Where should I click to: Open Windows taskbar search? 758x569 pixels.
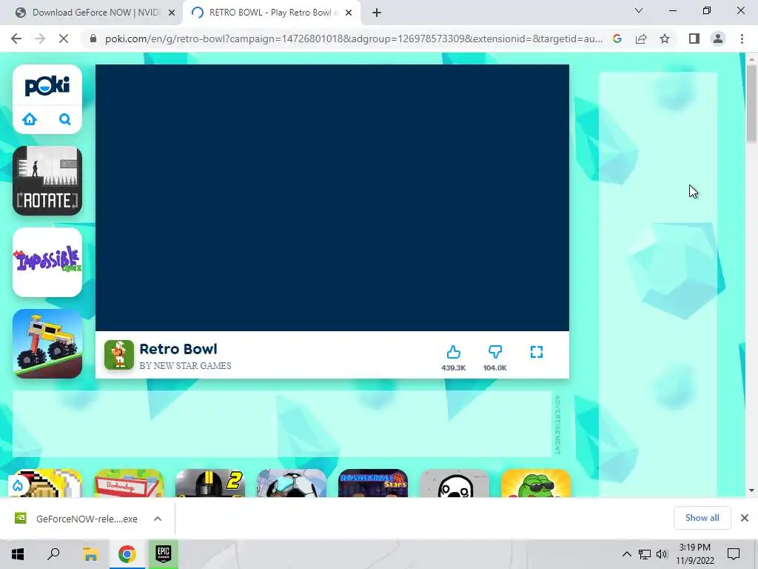pyautogui.click(x=53, y=554)
